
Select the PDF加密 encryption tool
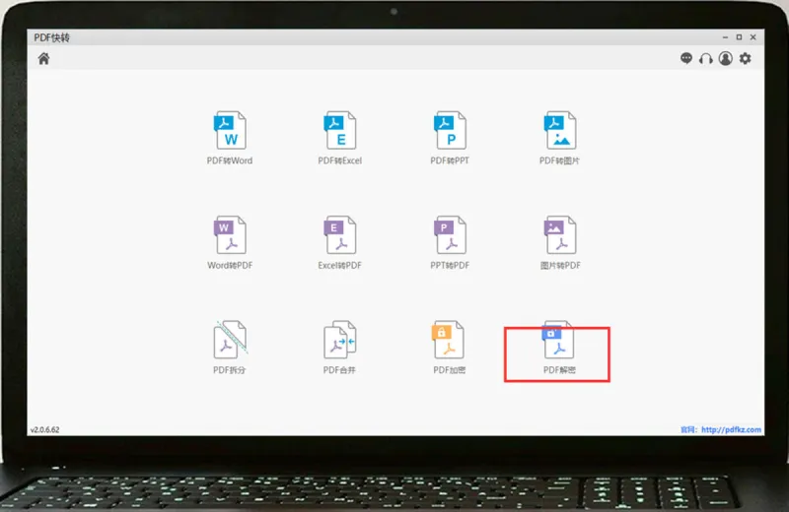coord(449,348)
